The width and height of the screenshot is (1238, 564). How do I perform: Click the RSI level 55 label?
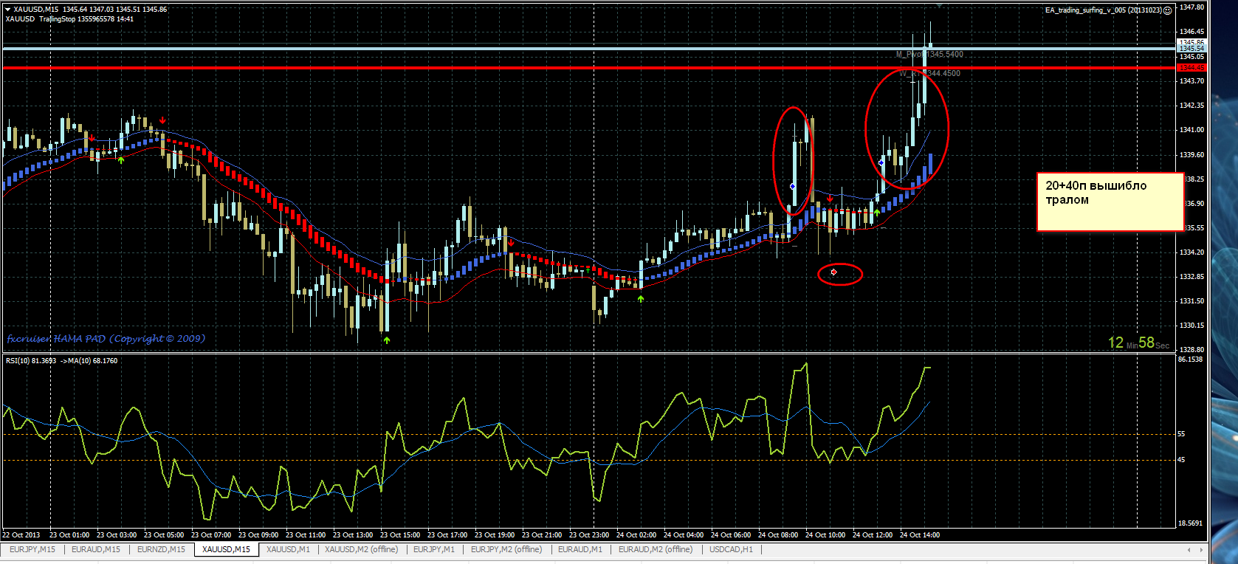click(1181, 434)
